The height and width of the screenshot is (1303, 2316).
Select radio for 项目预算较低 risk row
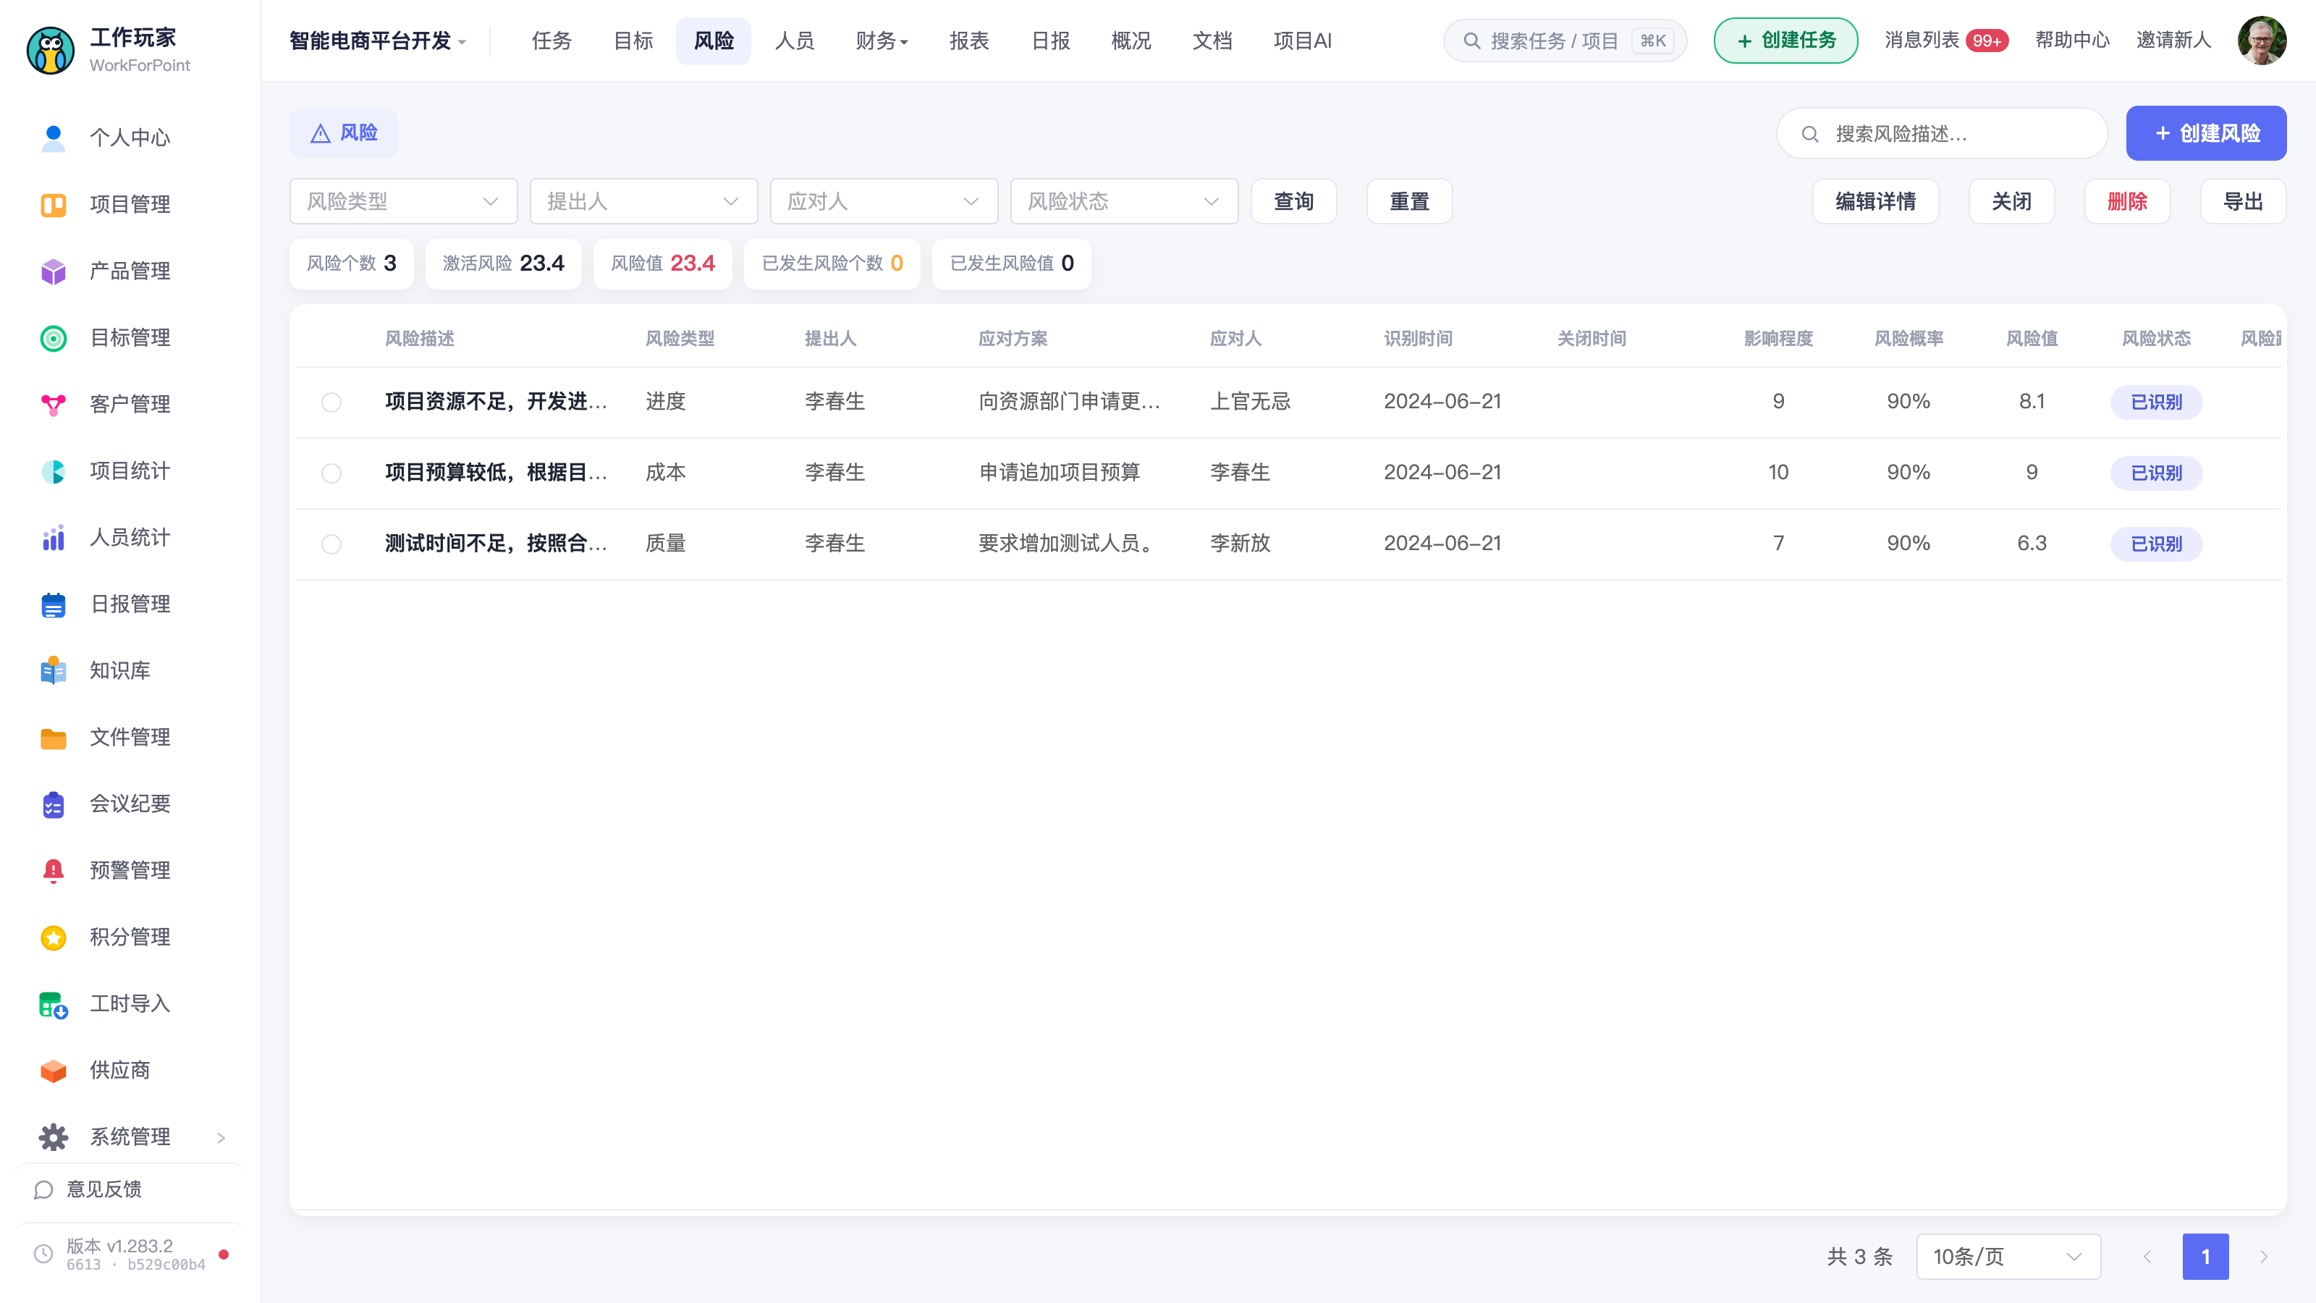pos(331,473)
